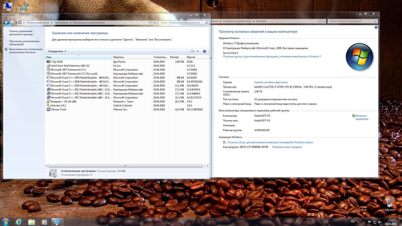
Task: Open the 'Корзина' desktop icon
Action: point(390,204)
